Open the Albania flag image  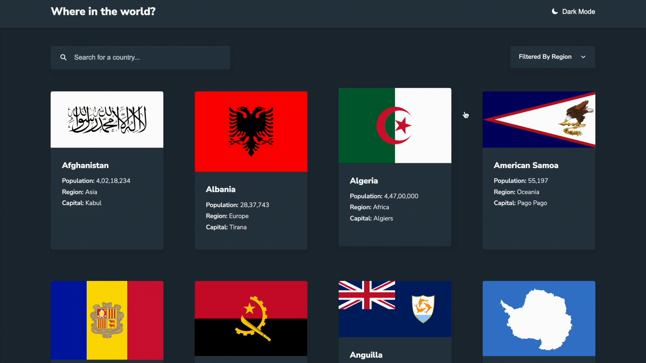(x=251, y=131)
